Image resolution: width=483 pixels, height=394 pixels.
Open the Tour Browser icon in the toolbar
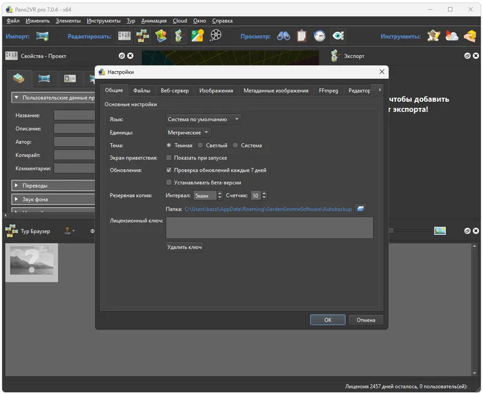tap(142, 36)
